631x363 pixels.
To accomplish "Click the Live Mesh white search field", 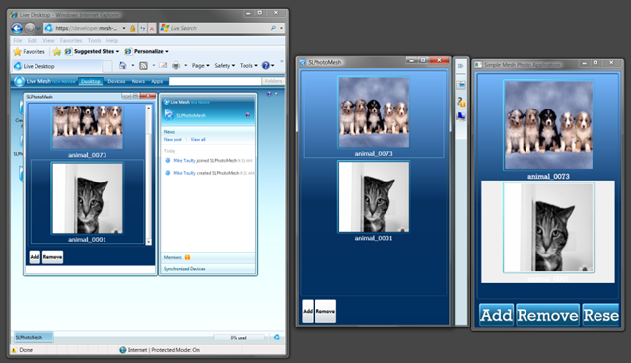I will tap(215, 81).
